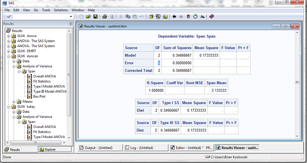Click the checkmark submit command button
Screen dimensions: 307x163
[x=9, y=17]
